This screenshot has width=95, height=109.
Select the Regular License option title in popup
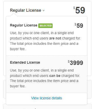point(23,25)
